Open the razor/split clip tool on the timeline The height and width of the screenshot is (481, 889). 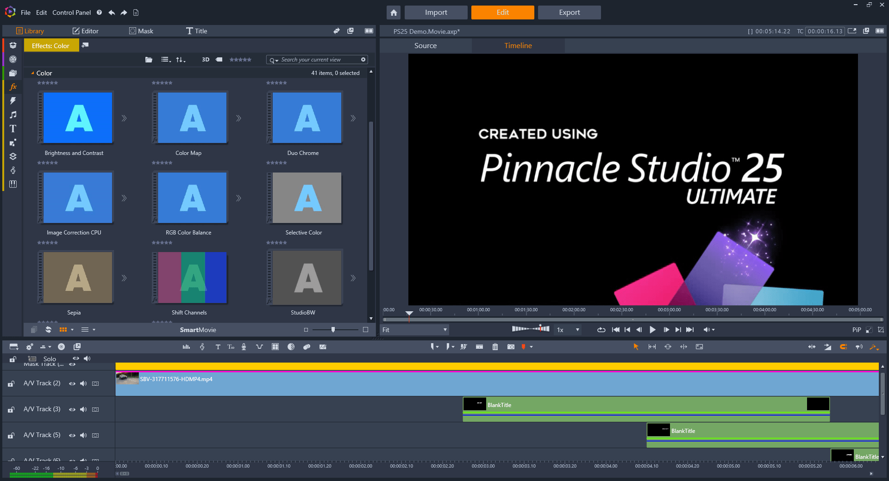[463, 347]
